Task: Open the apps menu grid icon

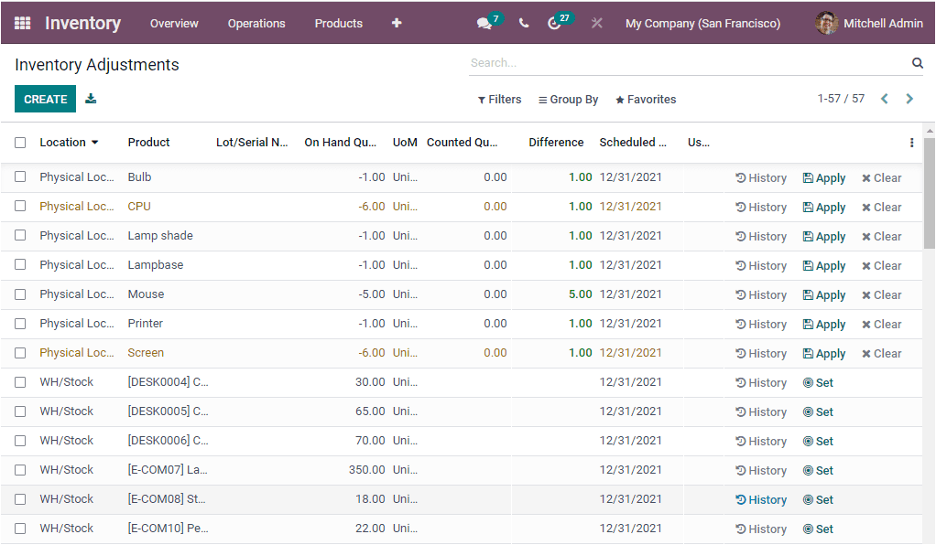Action: tap(23, 23)
